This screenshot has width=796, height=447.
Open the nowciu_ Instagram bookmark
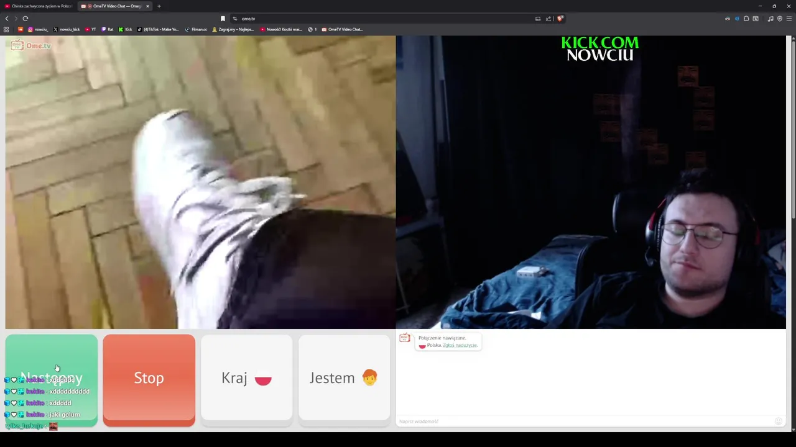38,29
